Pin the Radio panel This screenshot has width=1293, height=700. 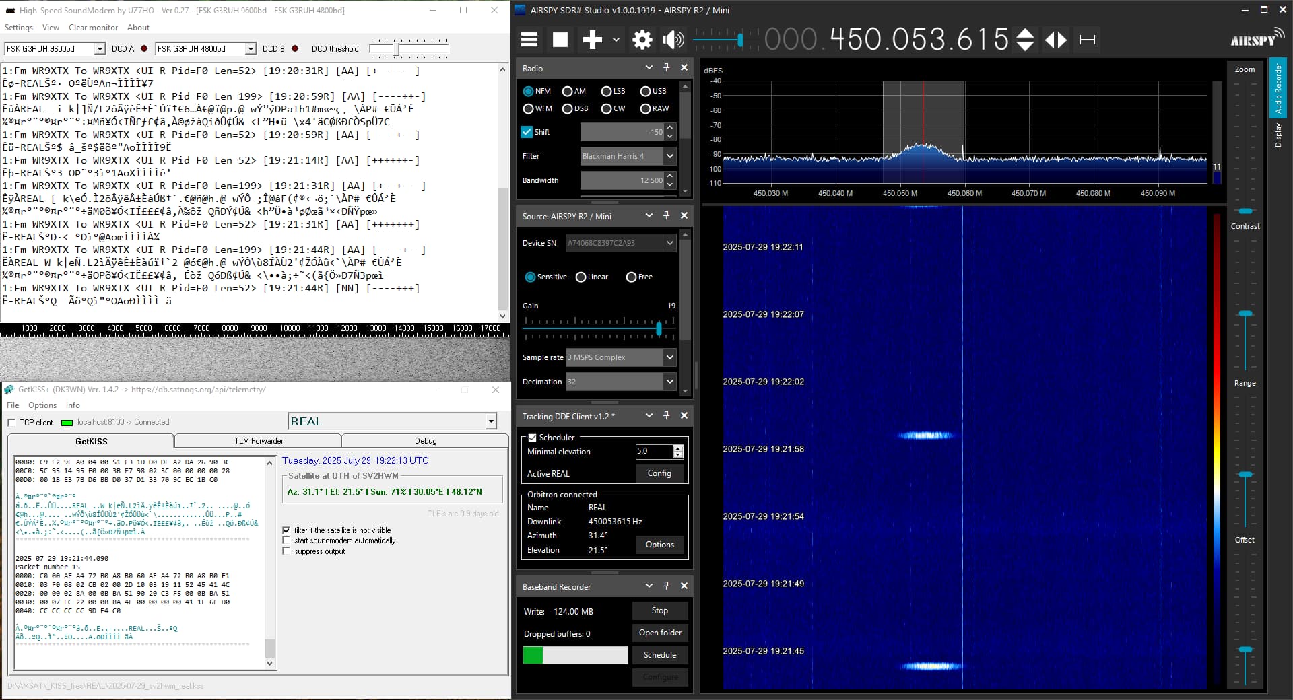point(666,67)
